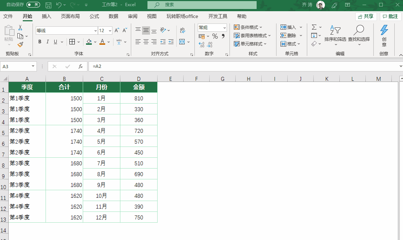Click the AutoSum sigma icon
This screenshot has width=403, height=240.
click(x=314, y=27)
